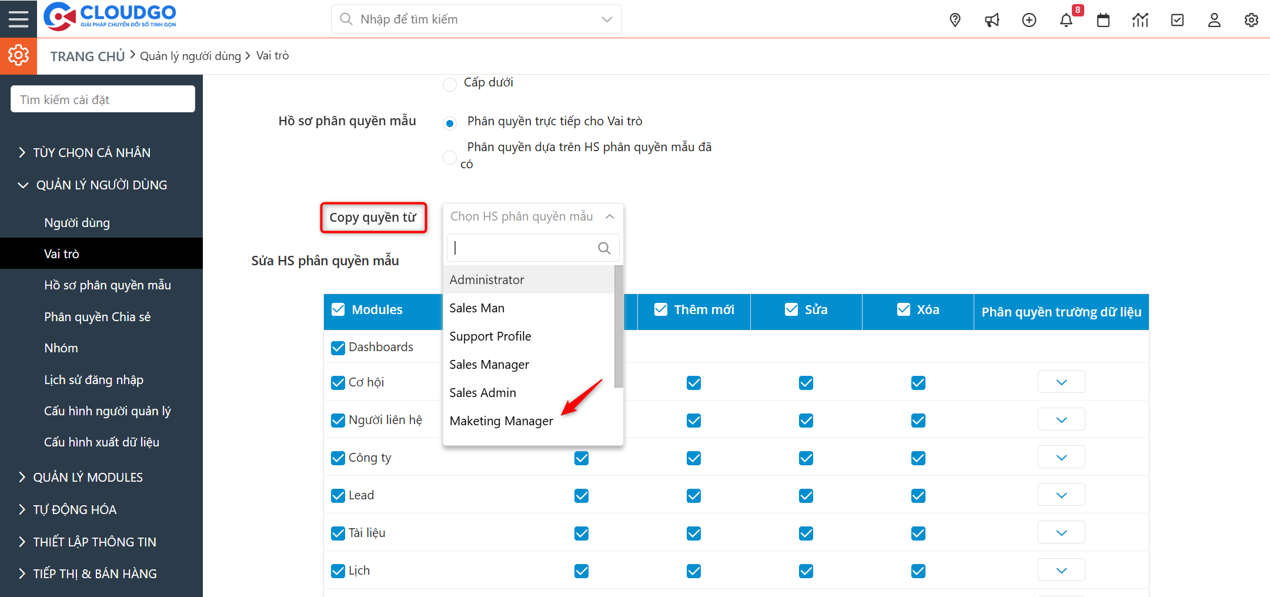Choose permissions based on existing profile radio
1270x597 pixels.
450,157
